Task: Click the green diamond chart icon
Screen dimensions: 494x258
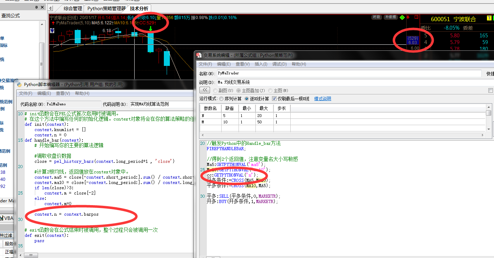Action: (x=402, y=17)
